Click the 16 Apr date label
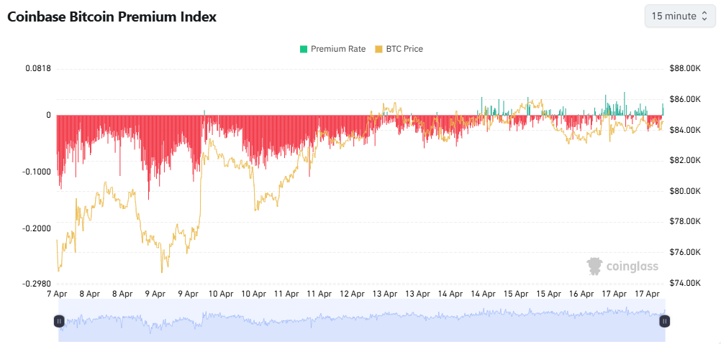This screenshot has height=344, width=721. coord(581,294)
